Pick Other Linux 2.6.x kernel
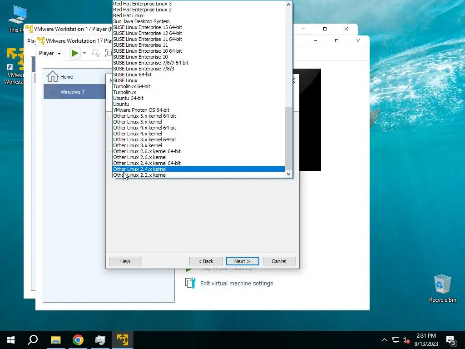 tap(199, 157)
